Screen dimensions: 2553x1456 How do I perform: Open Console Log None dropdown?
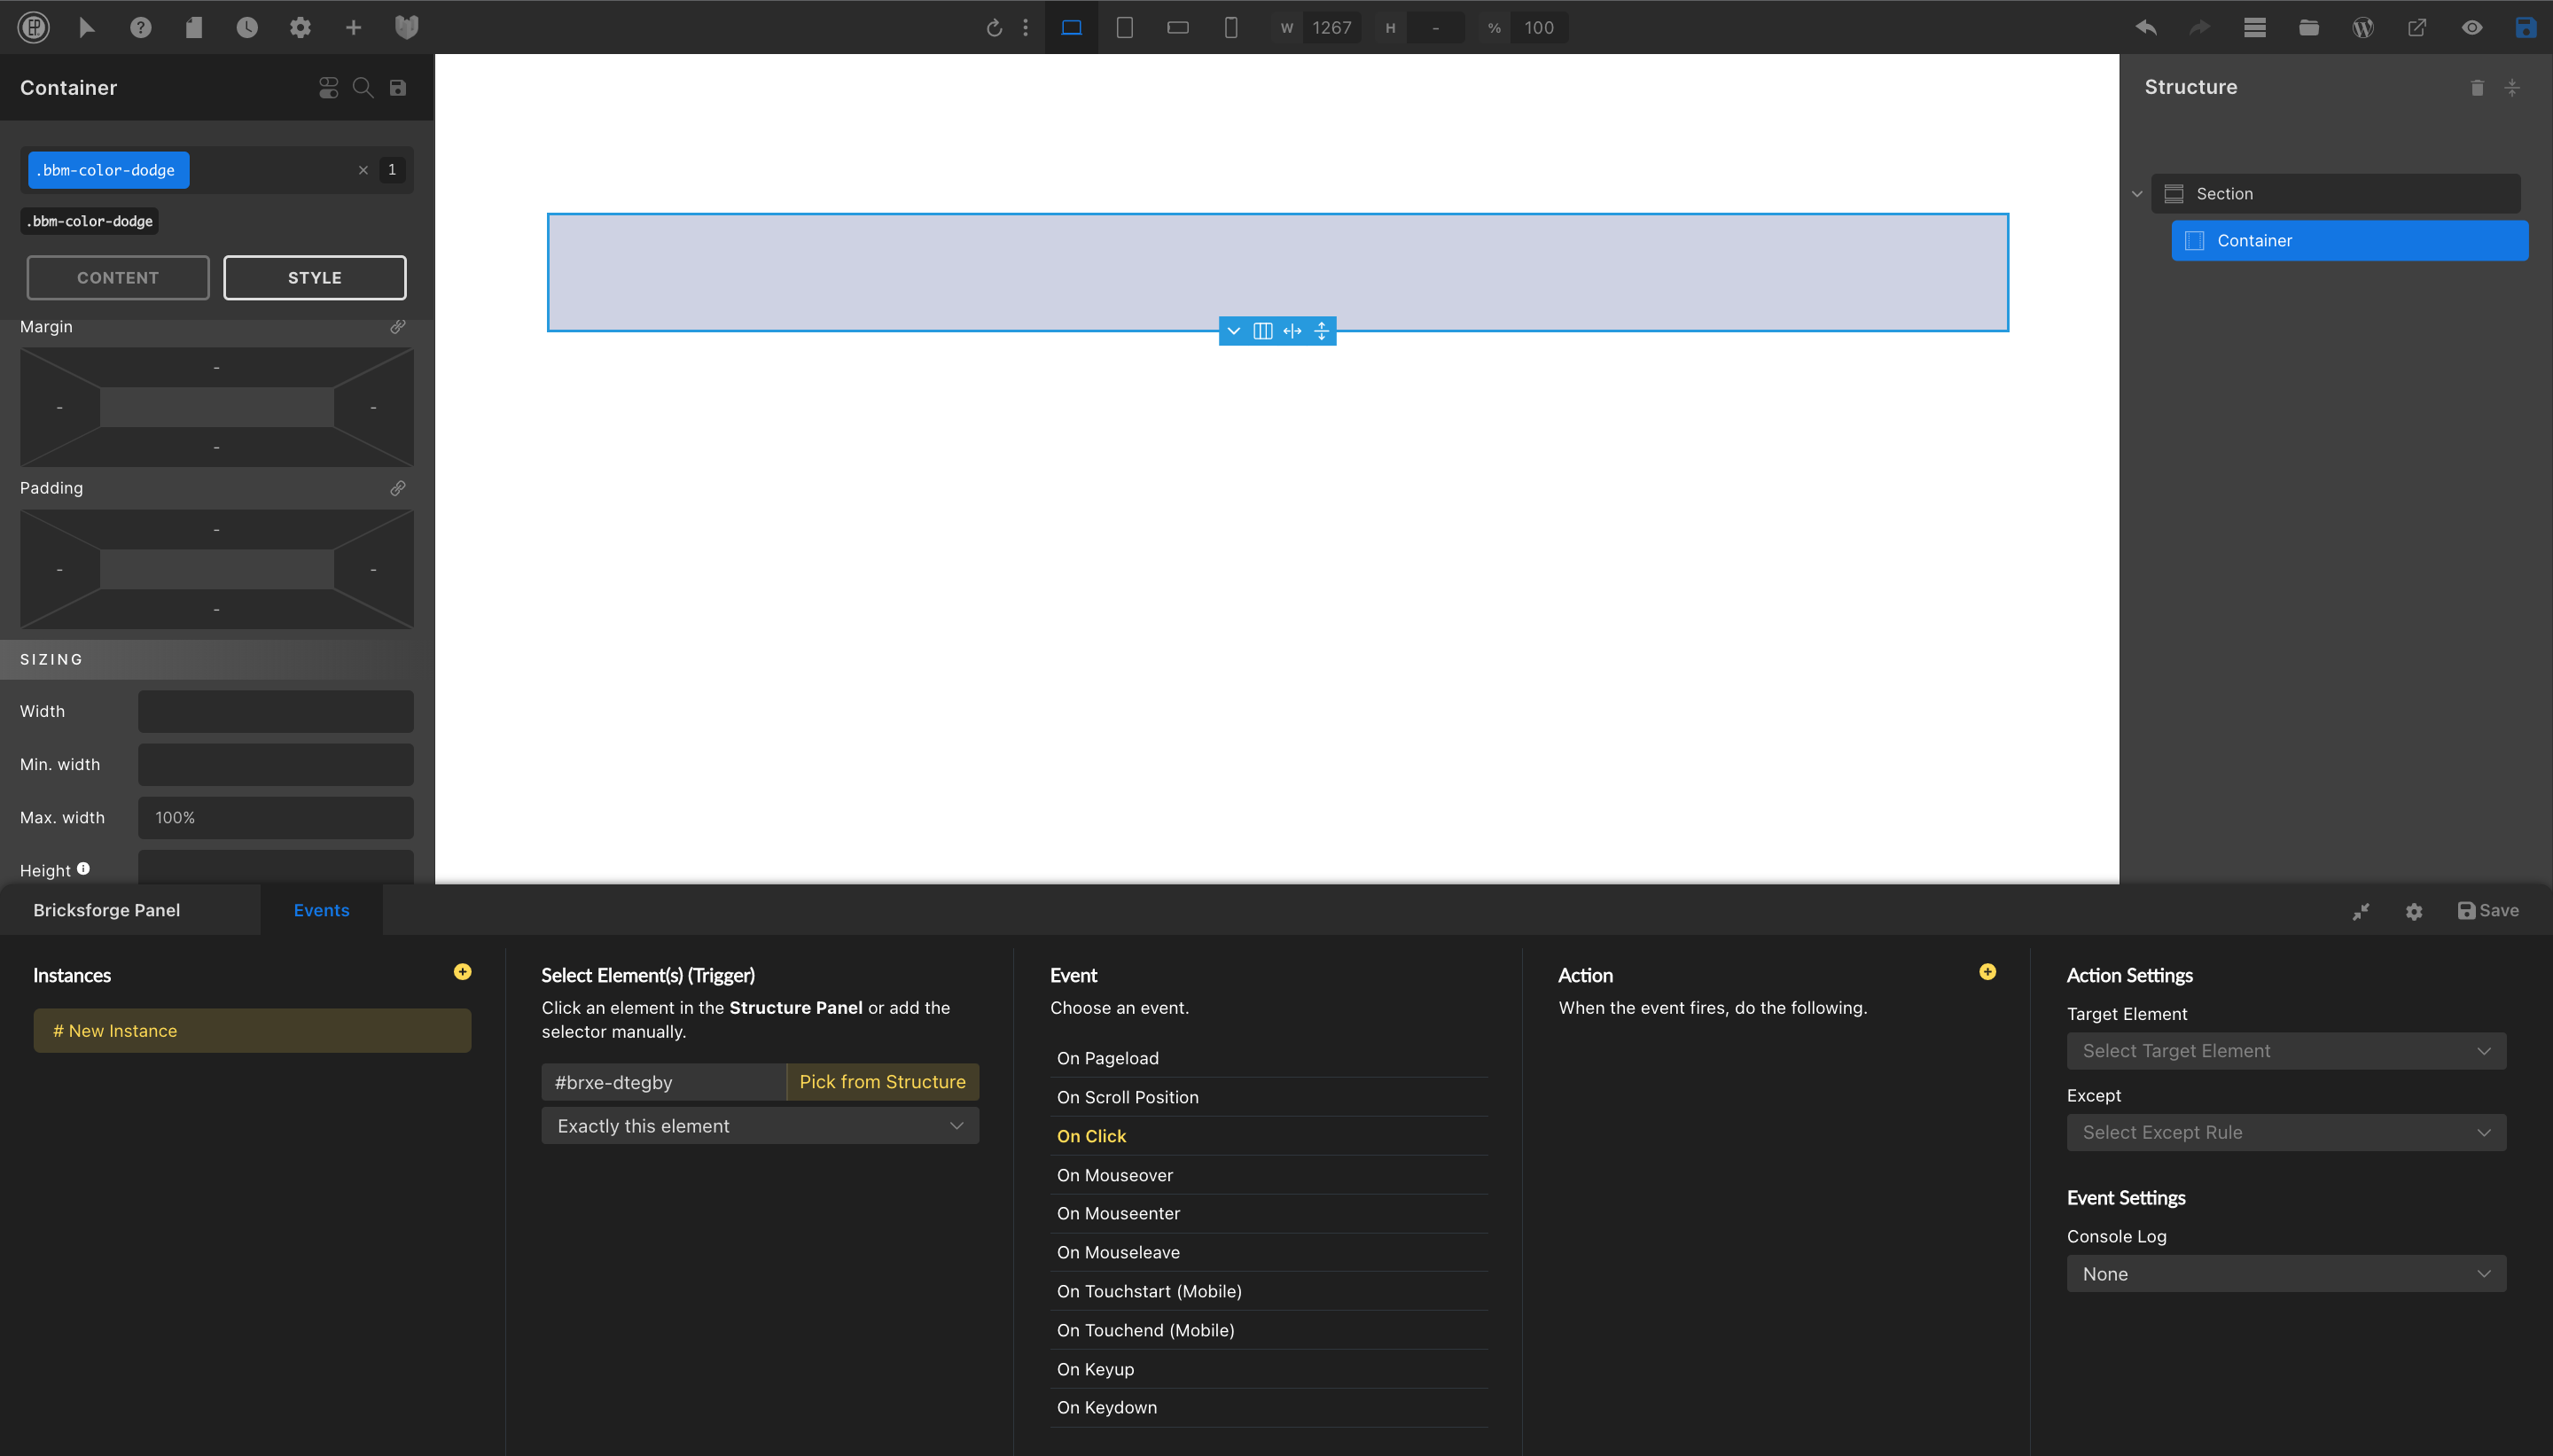[x=2285, y=1274]
